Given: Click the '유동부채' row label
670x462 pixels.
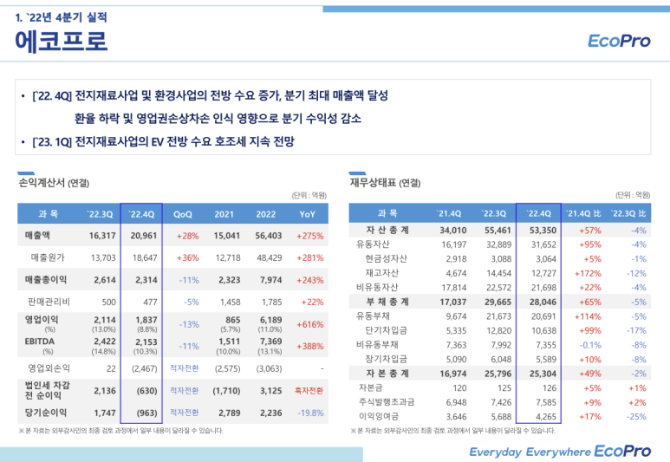Looking at the screenshot, I should point(373,316).
